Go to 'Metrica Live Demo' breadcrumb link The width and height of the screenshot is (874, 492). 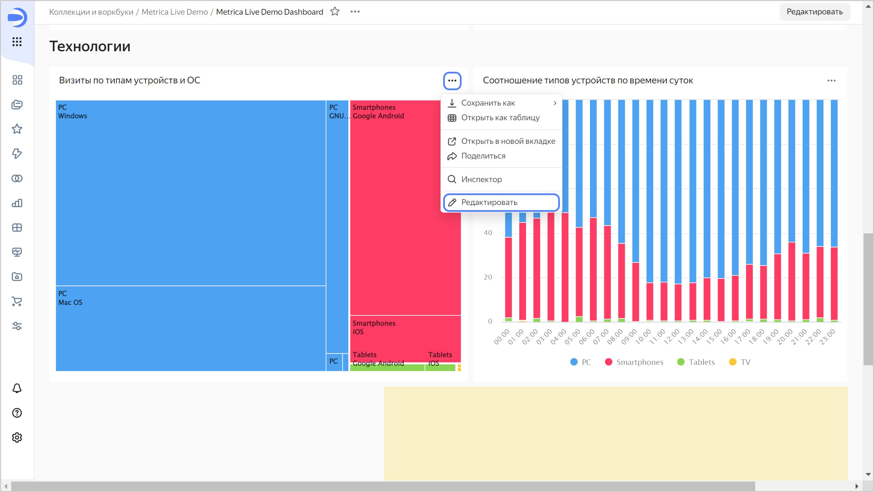(x=174, y=12)
